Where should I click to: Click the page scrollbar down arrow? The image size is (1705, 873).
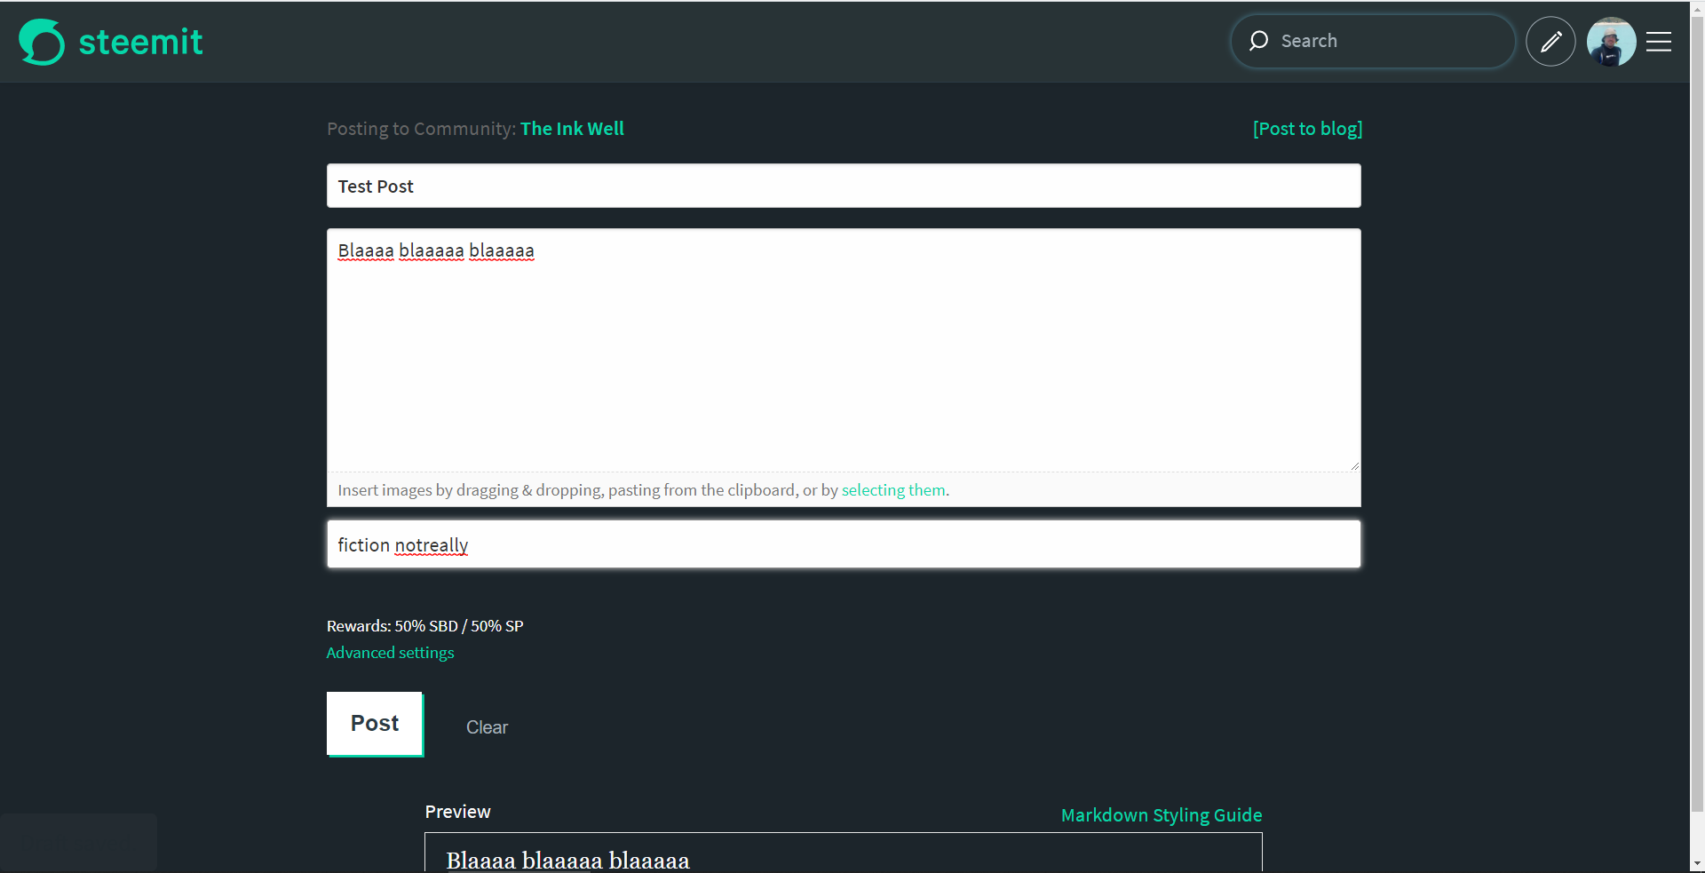(1697, 863)
